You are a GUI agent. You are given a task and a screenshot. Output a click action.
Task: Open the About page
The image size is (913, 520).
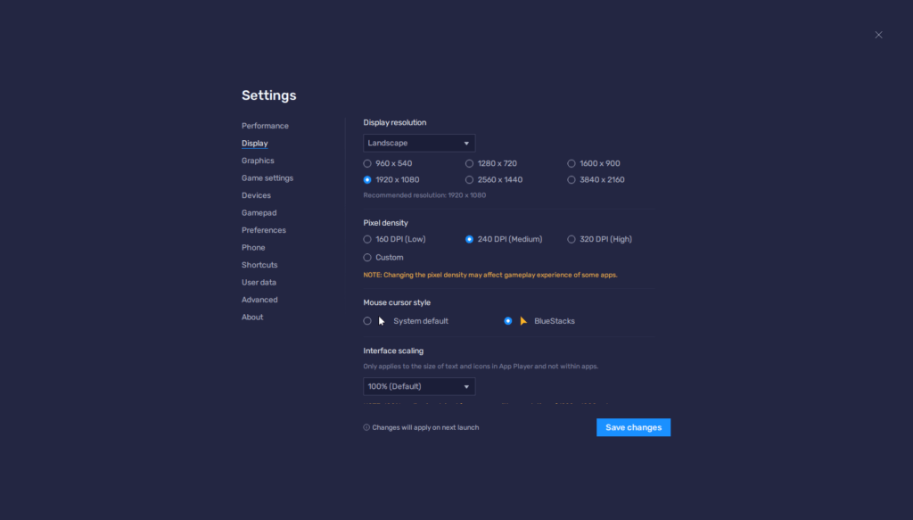click(252, 318)
